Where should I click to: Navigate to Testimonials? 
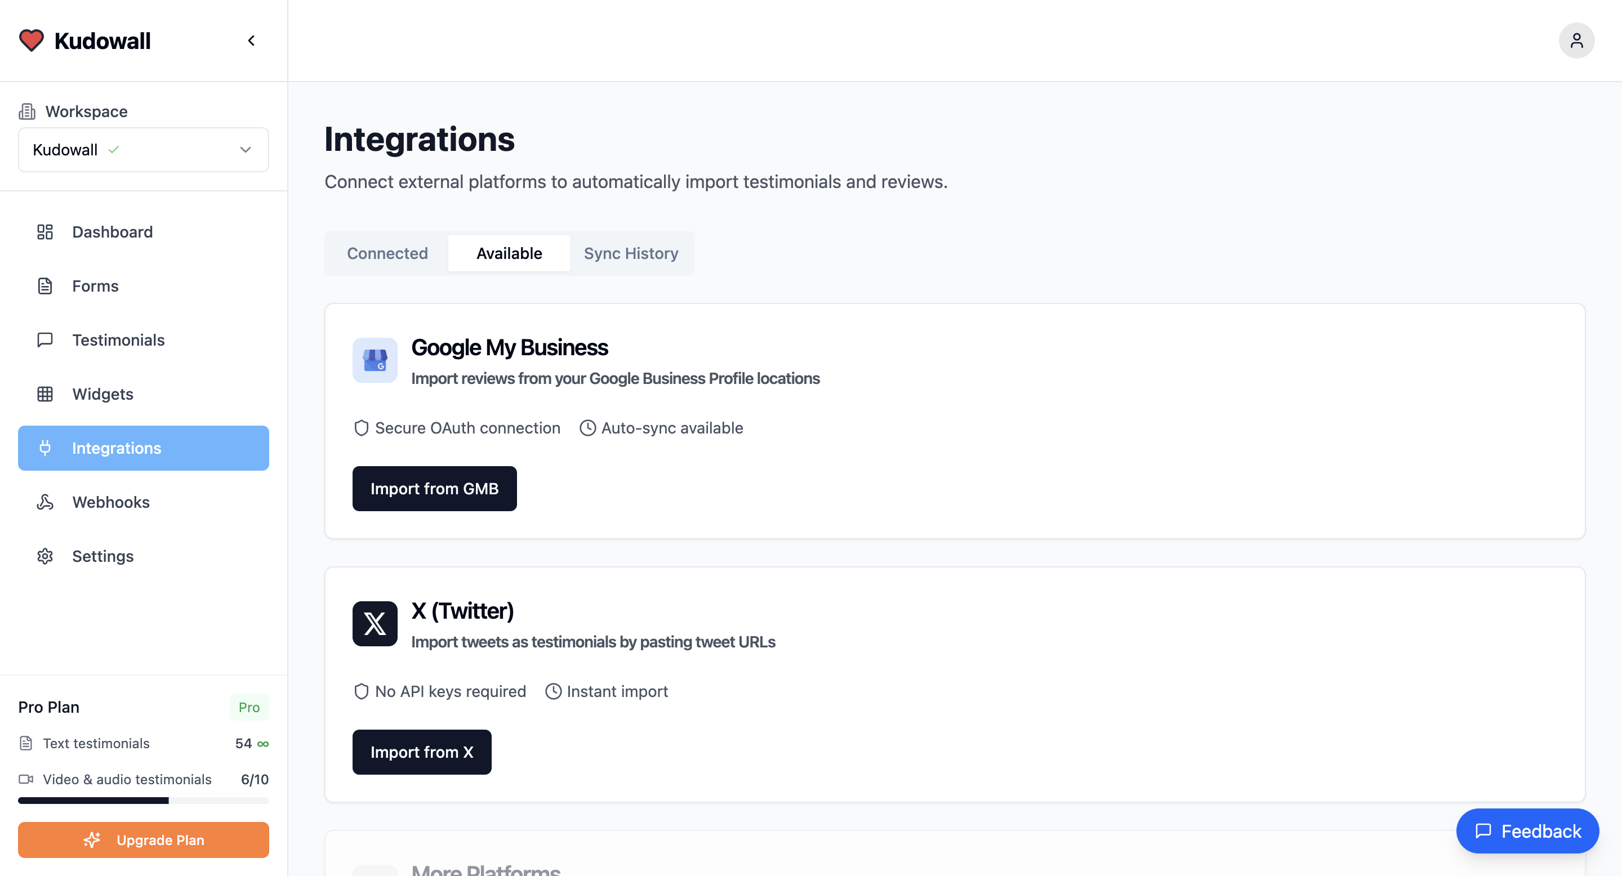144,341
